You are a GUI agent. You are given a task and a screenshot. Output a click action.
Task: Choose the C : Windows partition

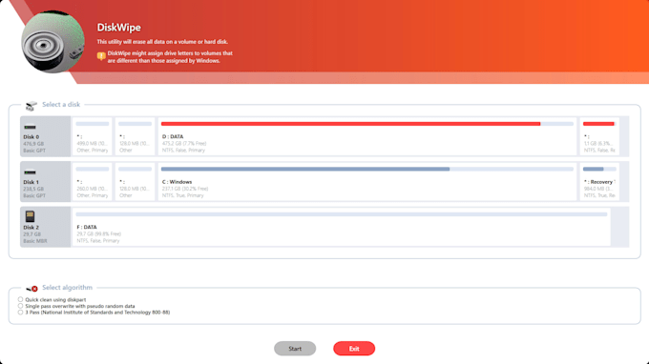click(x=367, y=181)
